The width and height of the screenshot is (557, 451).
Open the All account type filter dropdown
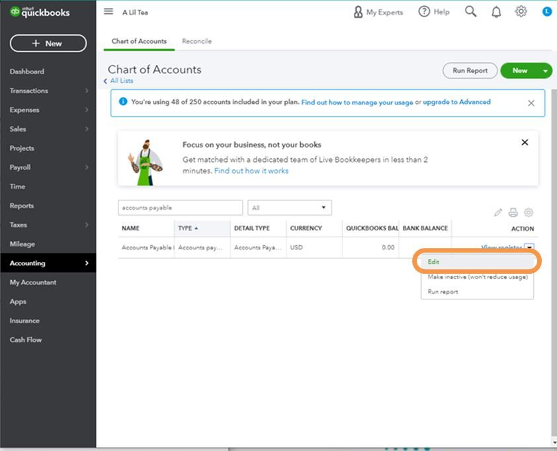click(x=290, y=208)
